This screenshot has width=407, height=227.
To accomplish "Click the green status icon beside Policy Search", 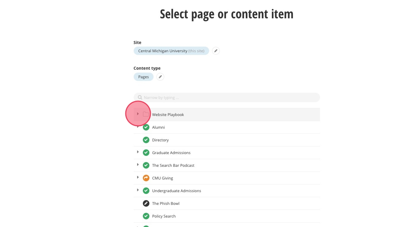I will coord(146,216).
